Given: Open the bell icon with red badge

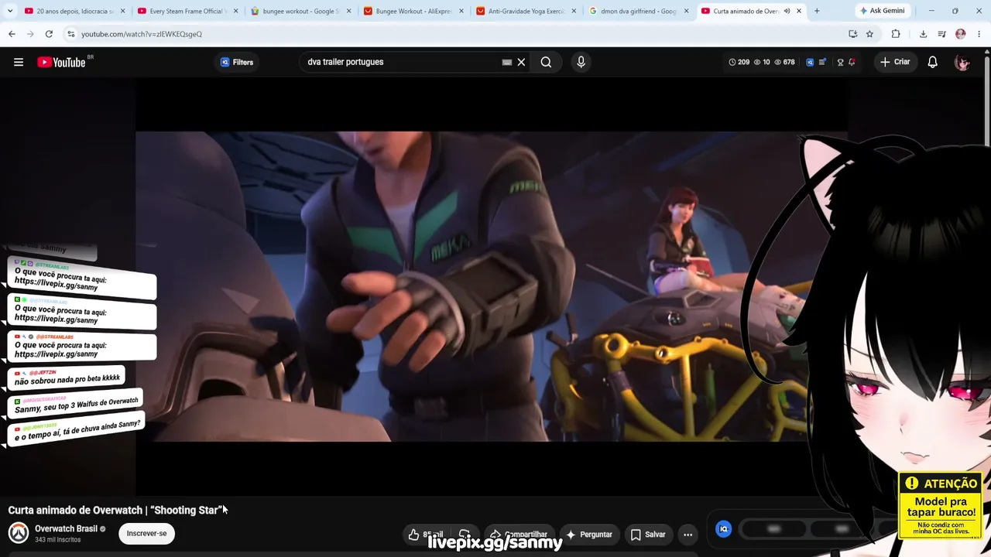Looking at the screenshot, I should click(852, 62).
